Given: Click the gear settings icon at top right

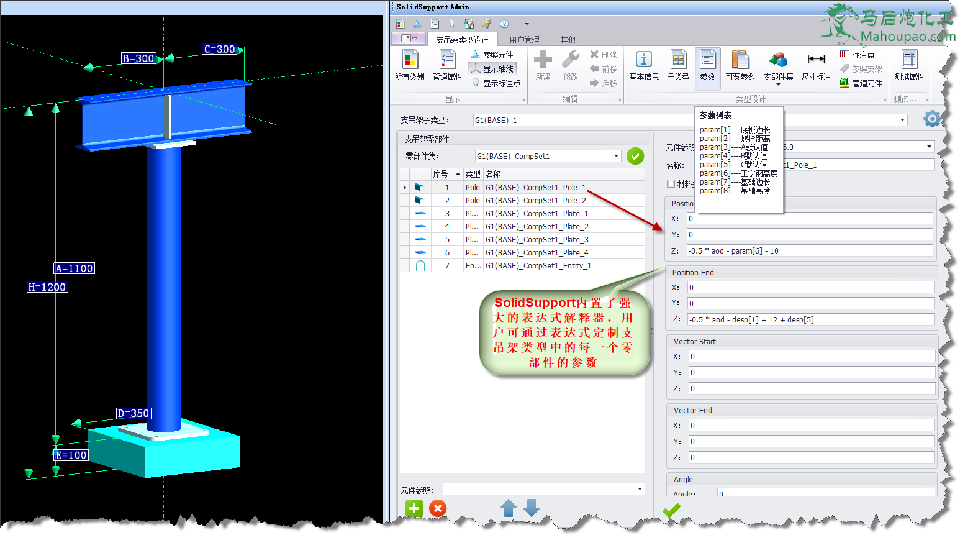Looking at the screenshot, I should tap(931, 119).
